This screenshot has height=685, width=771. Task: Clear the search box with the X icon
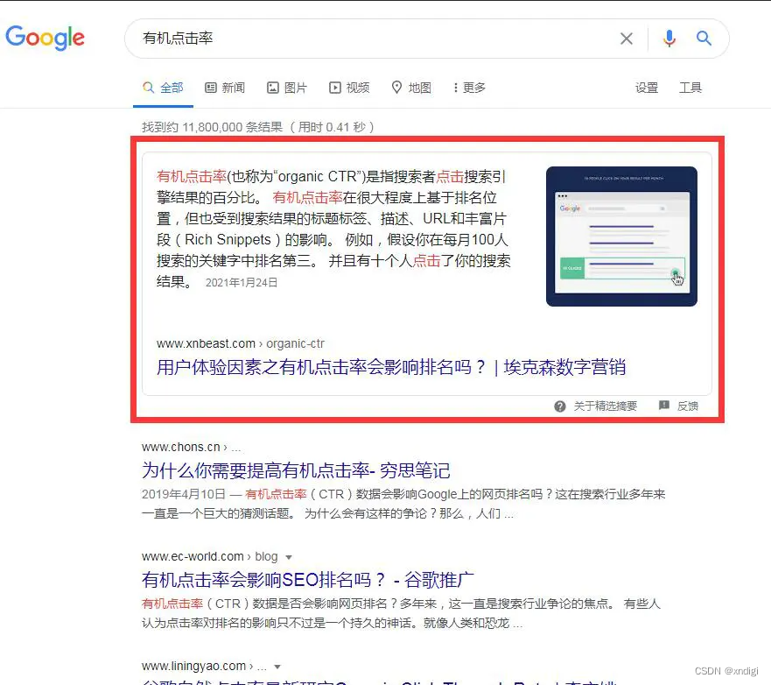tap(627, 39)
